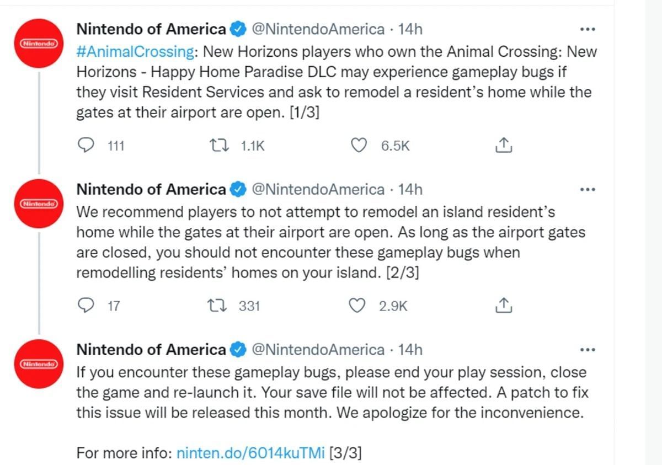Retweet the first tweet with 1.1K retweets
This screenshot has height=465, width=662.
[x=218, y=146]
